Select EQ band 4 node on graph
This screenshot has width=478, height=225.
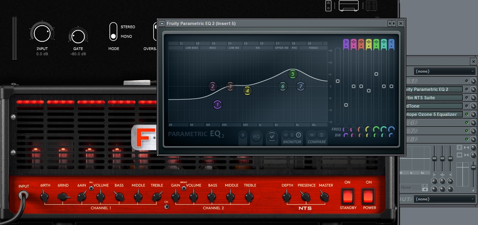(247, 91)
